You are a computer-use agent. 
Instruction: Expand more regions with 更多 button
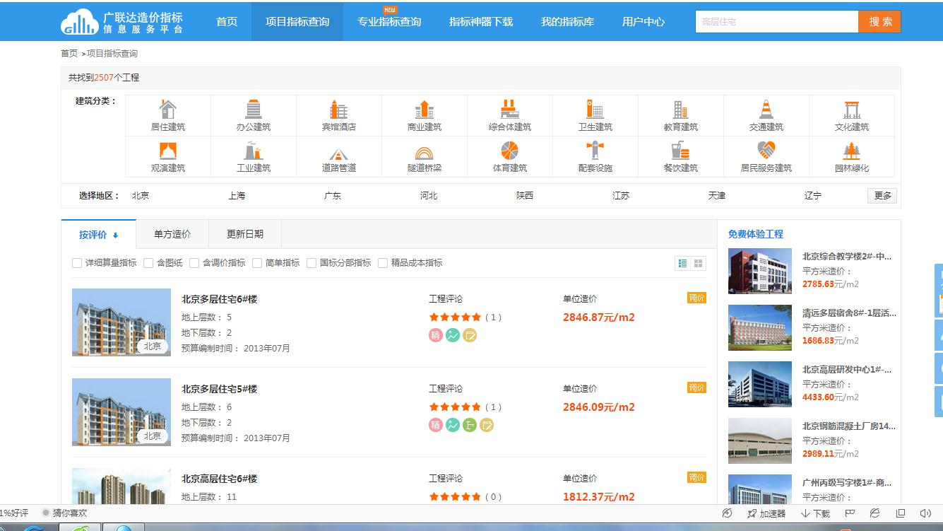point(882,196)
